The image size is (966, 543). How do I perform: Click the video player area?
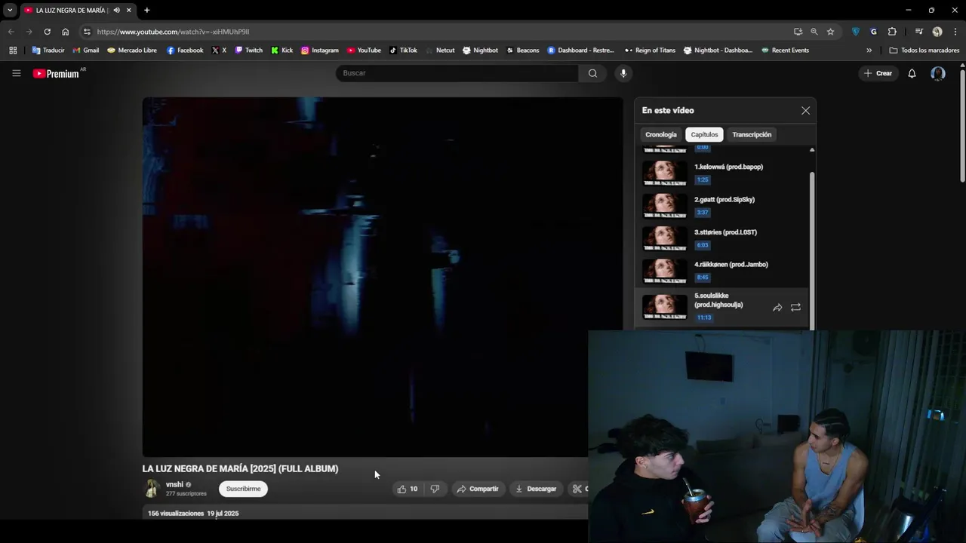coord(383,277)
